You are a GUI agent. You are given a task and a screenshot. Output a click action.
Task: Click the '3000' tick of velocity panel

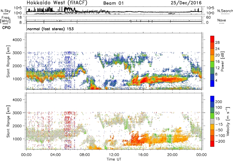[x=17, y=113]
